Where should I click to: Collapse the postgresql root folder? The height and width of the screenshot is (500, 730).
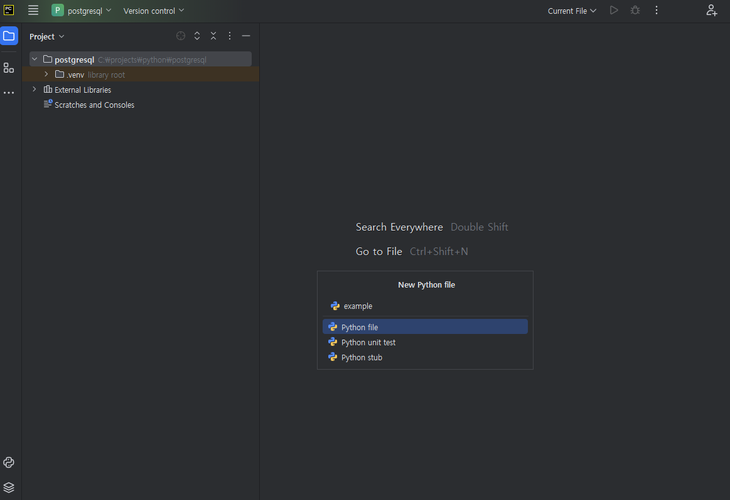tap(35, 59)
